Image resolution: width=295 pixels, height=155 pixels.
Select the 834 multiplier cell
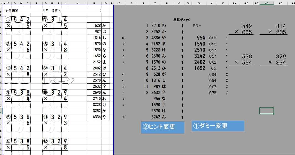281,63
